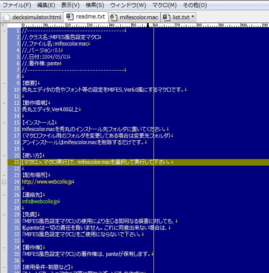Collapse the fold box at line 24
The image size is (269, 273).
(x=4, y=182)
